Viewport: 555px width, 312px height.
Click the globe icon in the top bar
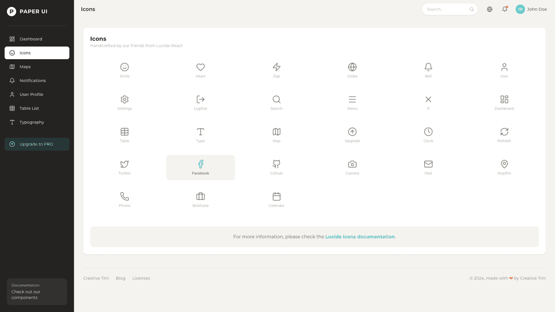(x=489, y=9)
